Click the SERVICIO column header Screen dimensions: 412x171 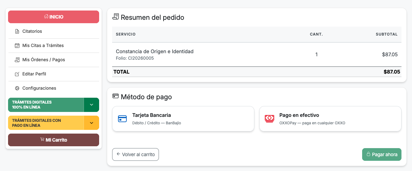point(126,34)
